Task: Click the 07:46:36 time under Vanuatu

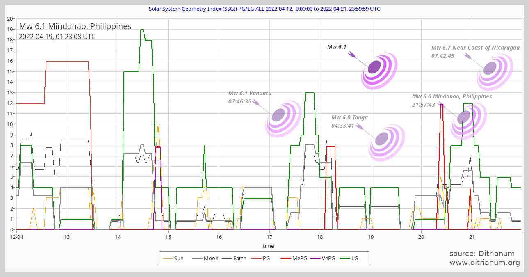Action: [x=240, y=101]
